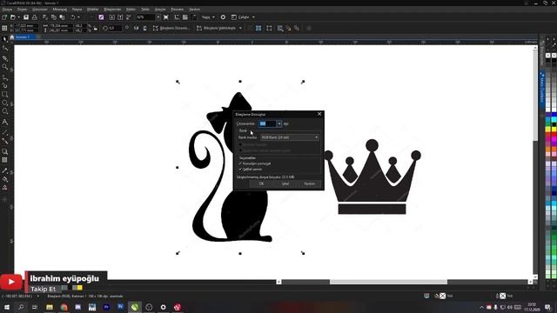
Task: Mirror the bitmap vertically
Action: tap(144, 28)
